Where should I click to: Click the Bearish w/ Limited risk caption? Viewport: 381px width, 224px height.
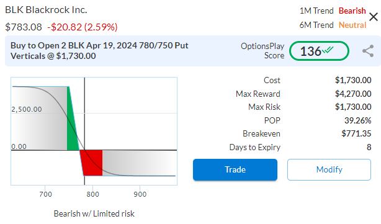[94, 213]
